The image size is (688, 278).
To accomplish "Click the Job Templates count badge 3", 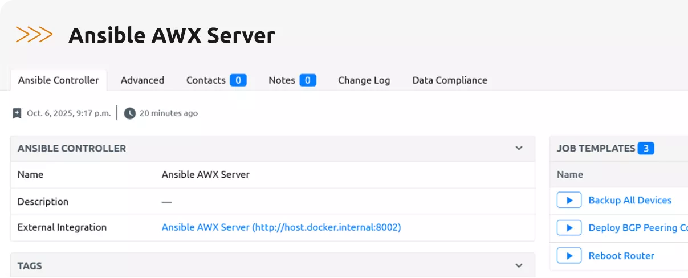I will (x=646, y=148).
